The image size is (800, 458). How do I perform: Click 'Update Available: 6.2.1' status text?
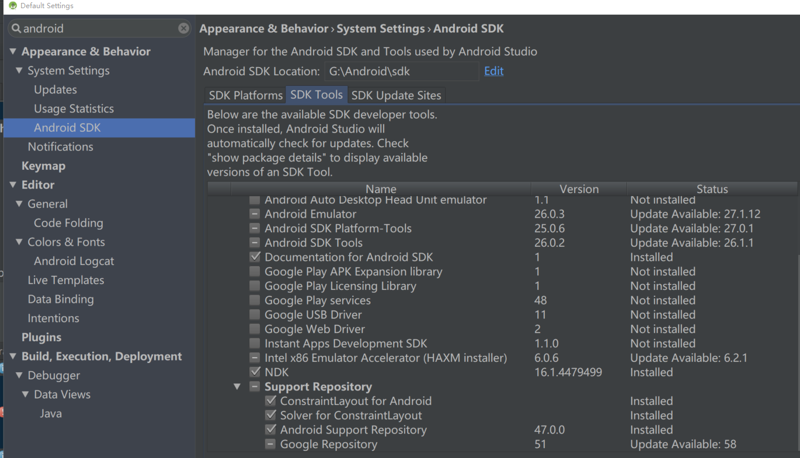tap(688, 358)
